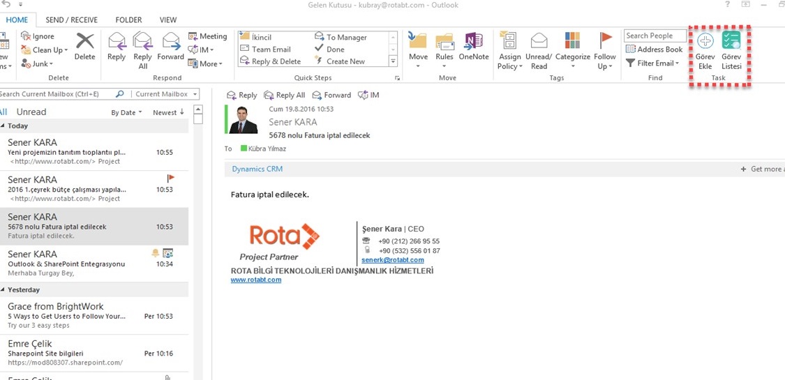Click the red flag on the bütçe email
785x380 pixels.
point(171,178)
